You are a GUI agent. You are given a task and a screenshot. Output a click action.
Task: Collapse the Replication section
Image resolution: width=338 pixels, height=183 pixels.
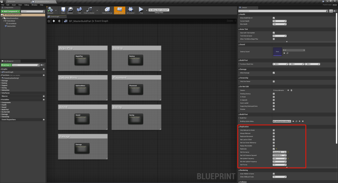coord(239,126)
